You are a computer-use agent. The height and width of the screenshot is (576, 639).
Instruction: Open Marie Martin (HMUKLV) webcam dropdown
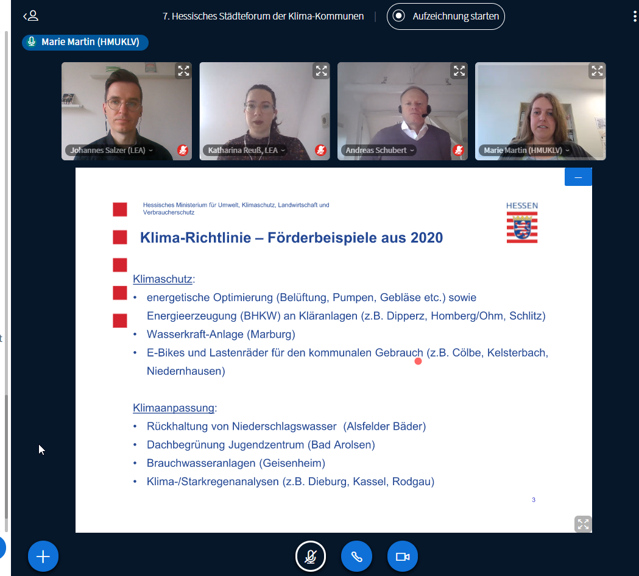click(x=526, y=151)
